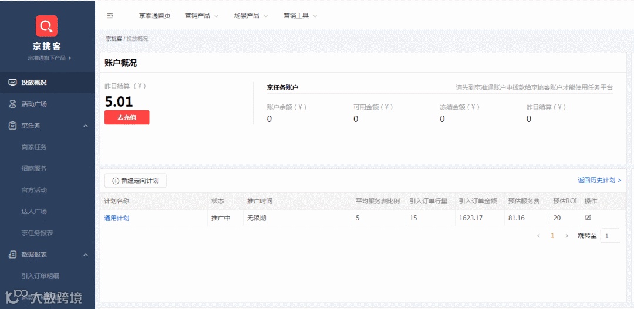Toggle the sidebar collapse hamburger icon
This screenshot has width=634, height=309.
110,16
